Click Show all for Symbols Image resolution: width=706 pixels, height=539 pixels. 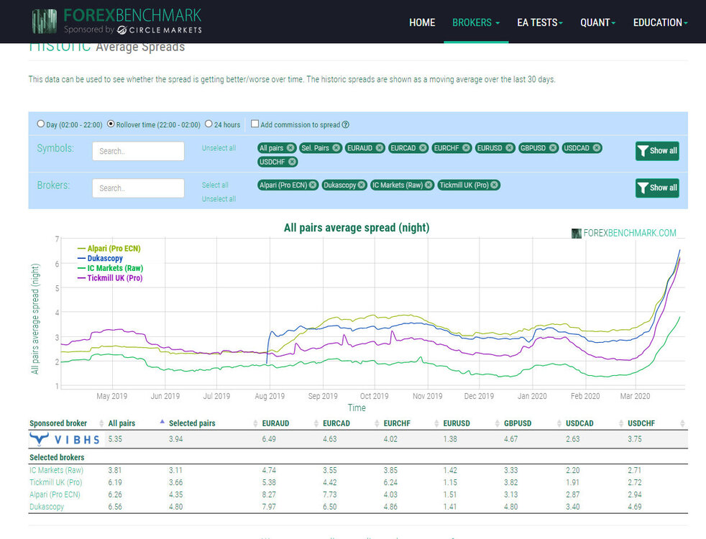[657, 151]
